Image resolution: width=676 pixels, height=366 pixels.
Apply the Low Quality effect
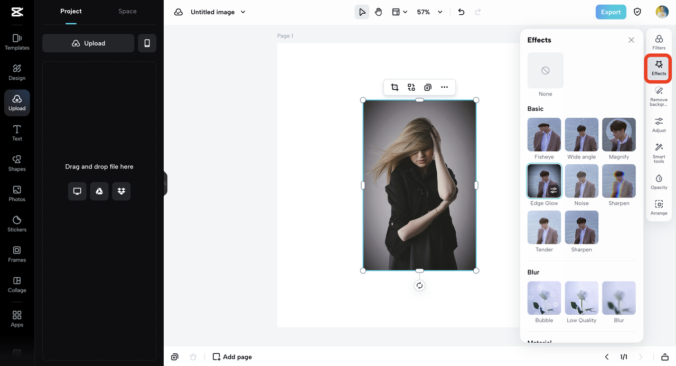[581, 298]
